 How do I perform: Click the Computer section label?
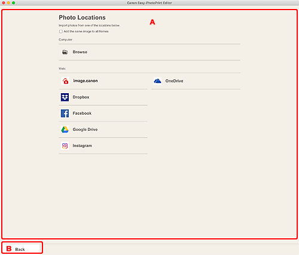point(66,39)
